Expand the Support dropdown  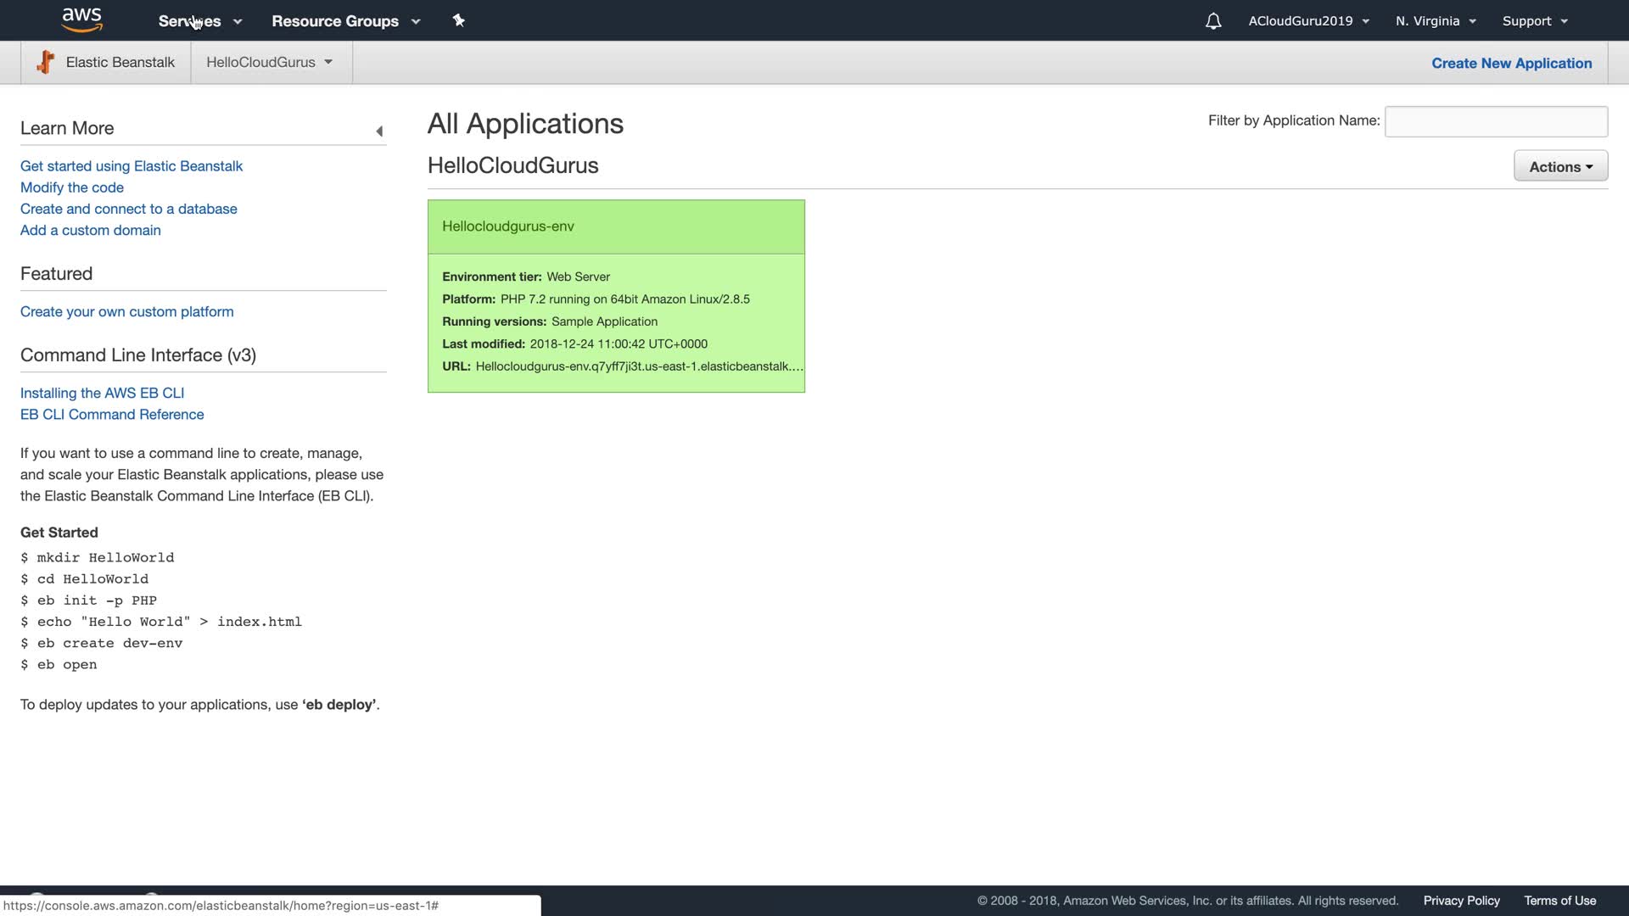(1534, 21)
